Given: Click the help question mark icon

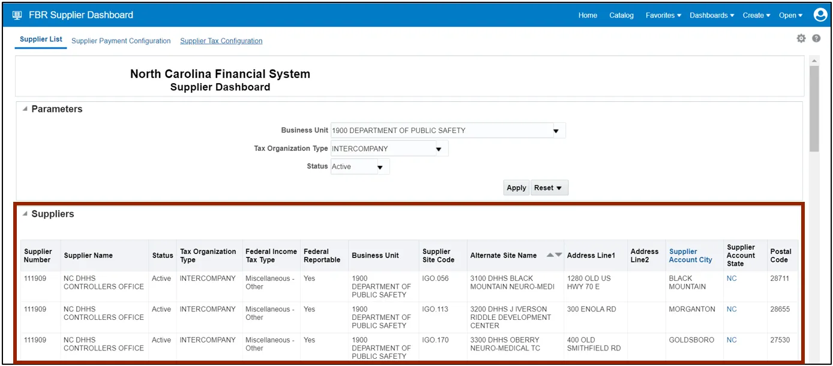Looking at the screenshot, I should [x=816, y=38].
